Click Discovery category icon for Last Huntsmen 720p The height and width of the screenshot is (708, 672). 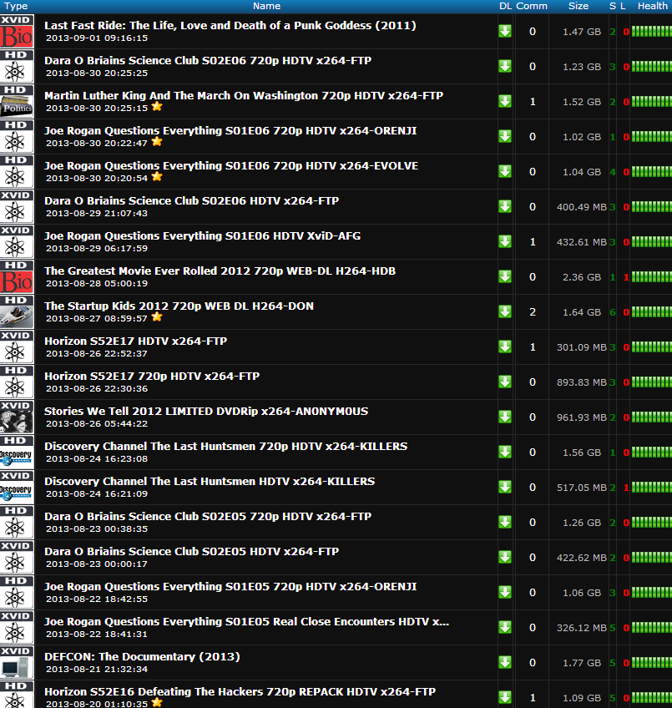(17, 452)
